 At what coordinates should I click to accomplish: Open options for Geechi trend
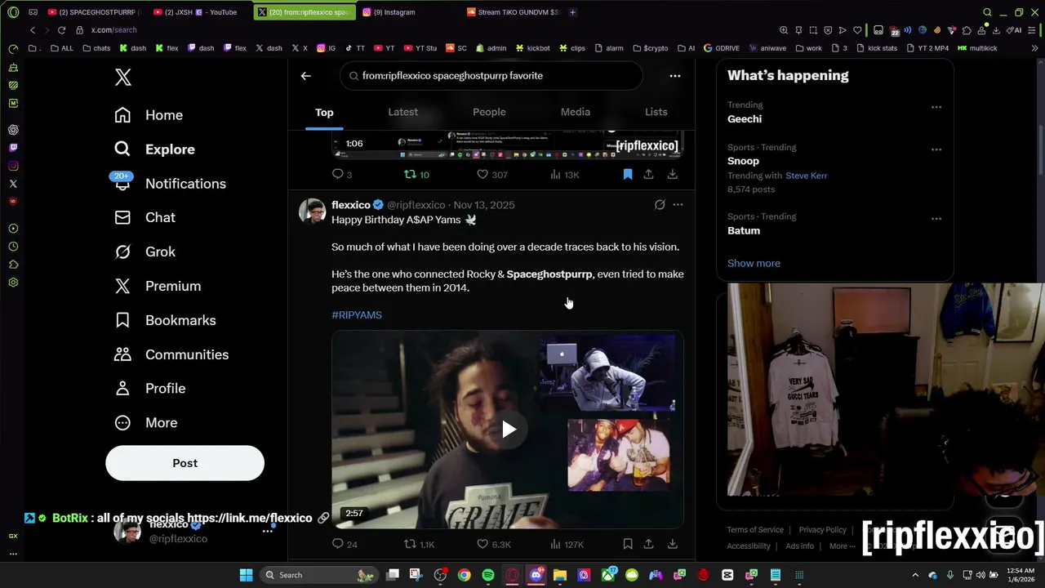tap(936, 107)
